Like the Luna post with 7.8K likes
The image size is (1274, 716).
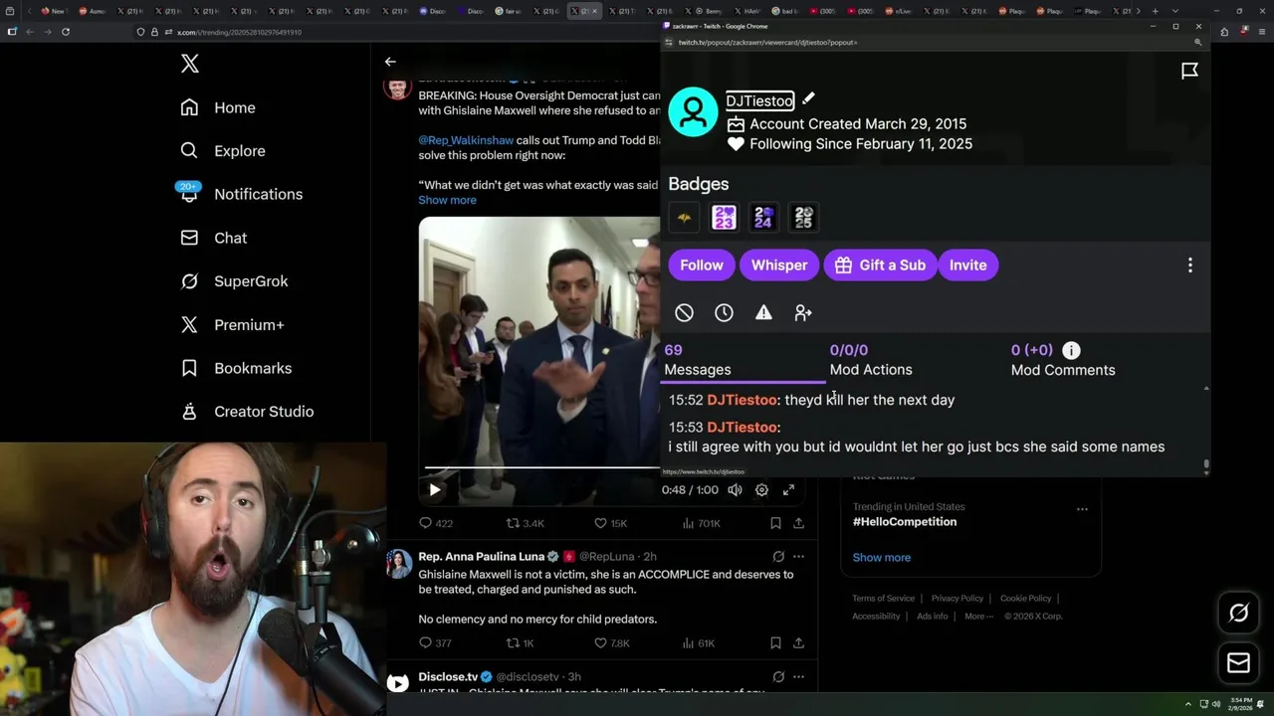(611, 643)
